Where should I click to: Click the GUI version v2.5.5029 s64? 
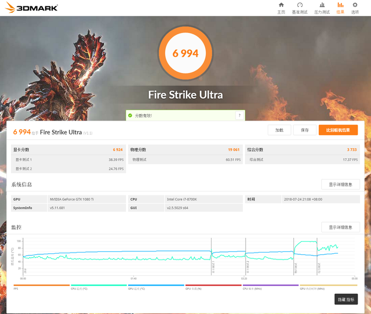[x=177, y=208]
